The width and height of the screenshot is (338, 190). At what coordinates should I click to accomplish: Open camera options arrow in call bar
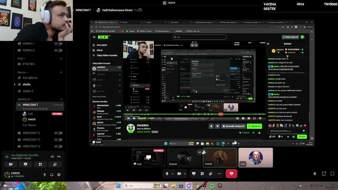tap(185, 174)
